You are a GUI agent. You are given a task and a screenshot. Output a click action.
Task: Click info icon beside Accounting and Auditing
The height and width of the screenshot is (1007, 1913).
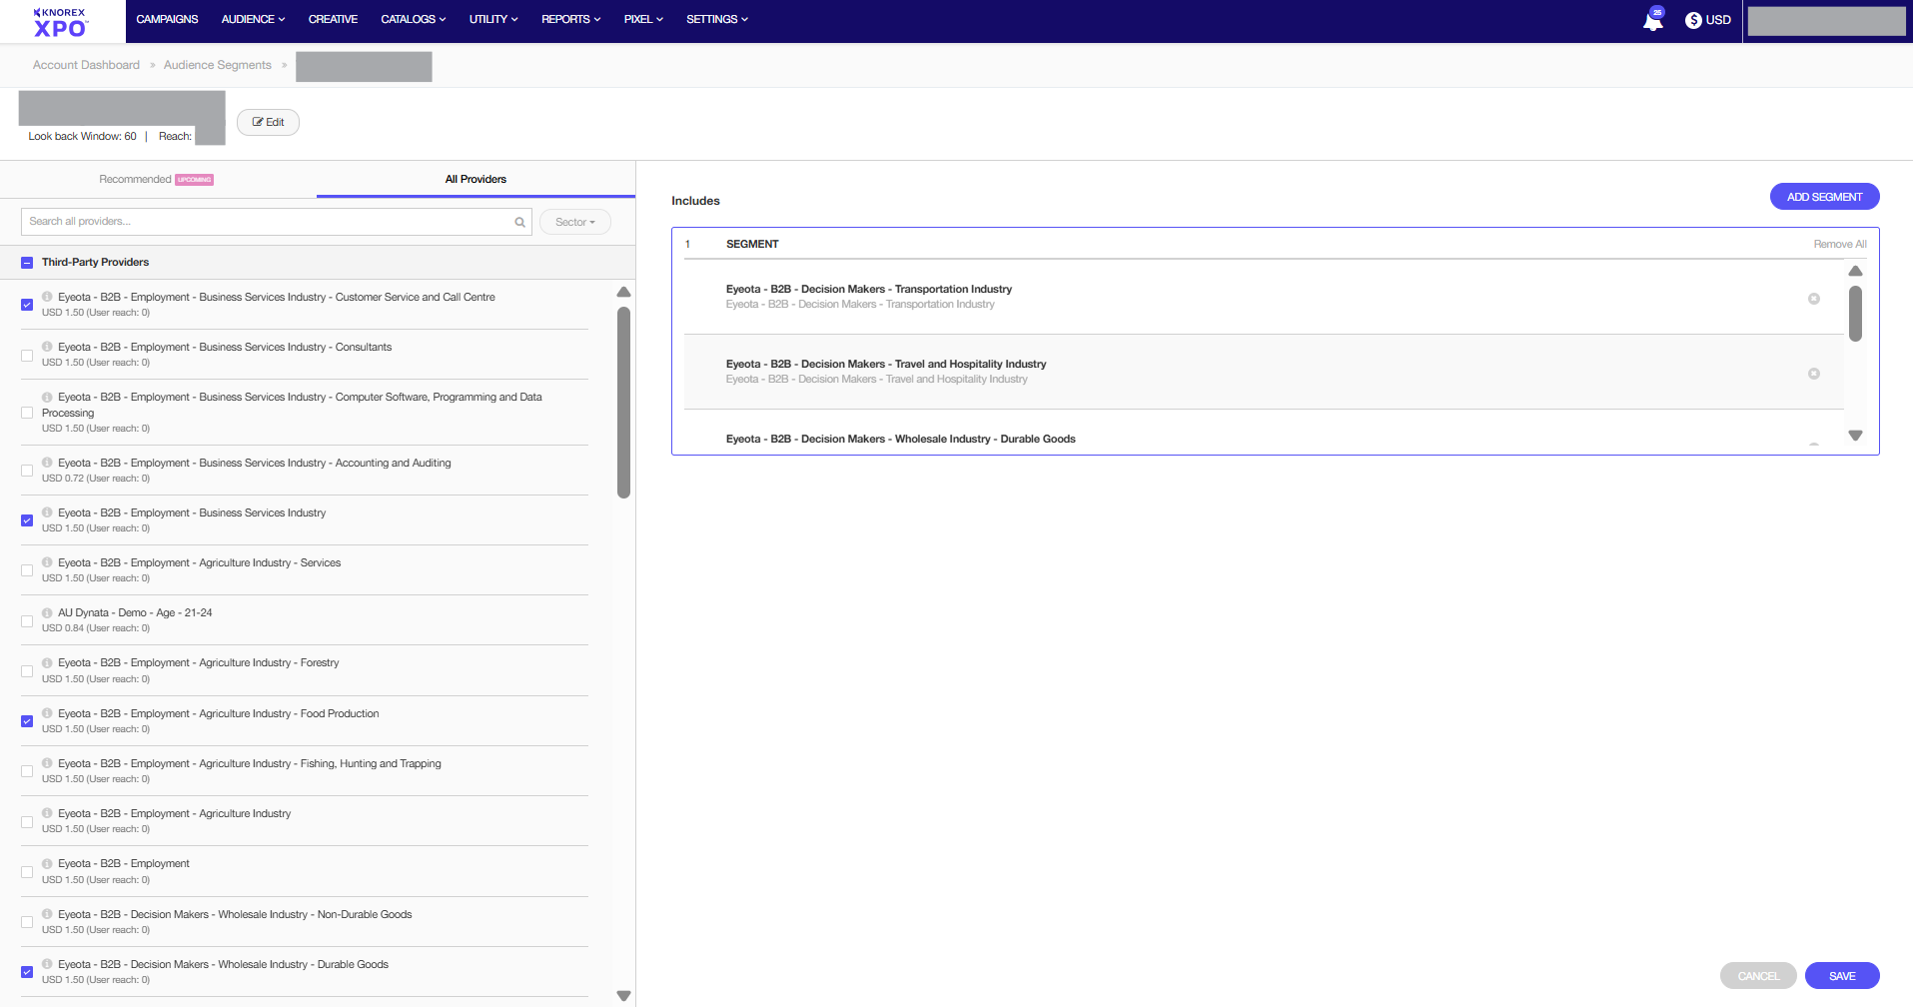pos(47,463)
